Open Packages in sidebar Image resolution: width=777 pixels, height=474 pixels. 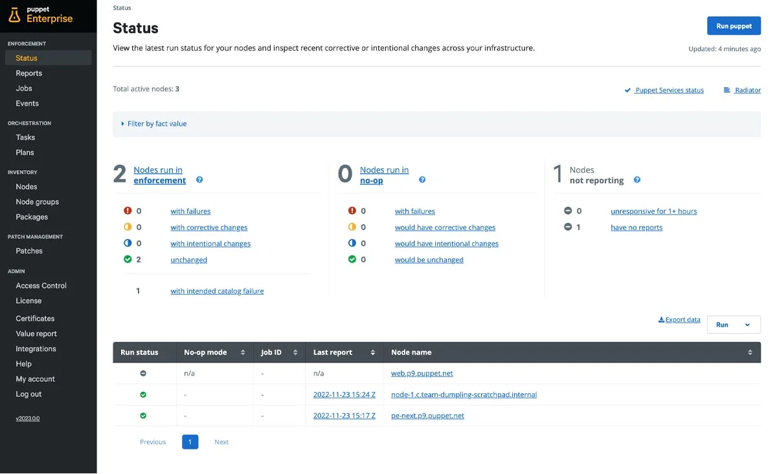(x=32, y=217)
